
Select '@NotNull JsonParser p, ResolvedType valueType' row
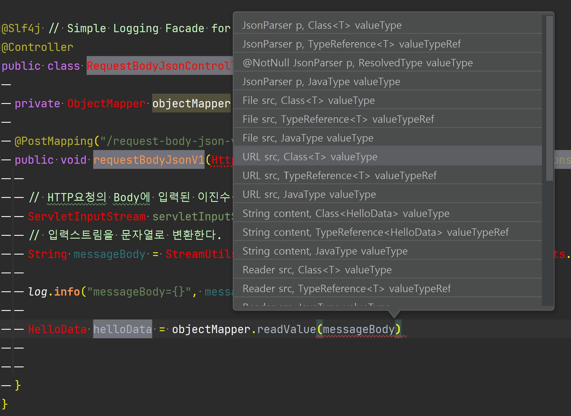[x=388, y=63]
